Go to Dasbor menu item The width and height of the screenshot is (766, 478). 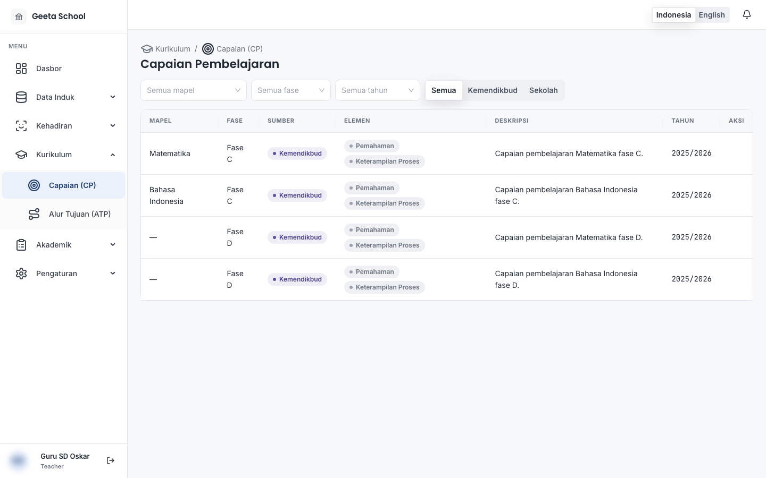point(64,69)
